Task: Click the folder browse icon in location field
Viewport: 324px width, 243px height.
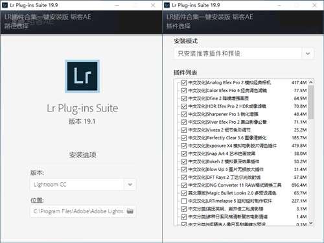Action: (x=130, y=211)
